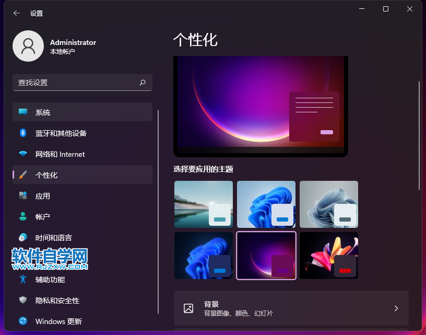
Task: Expand 背景 with its chevron arrow
Action: [396, 308]
